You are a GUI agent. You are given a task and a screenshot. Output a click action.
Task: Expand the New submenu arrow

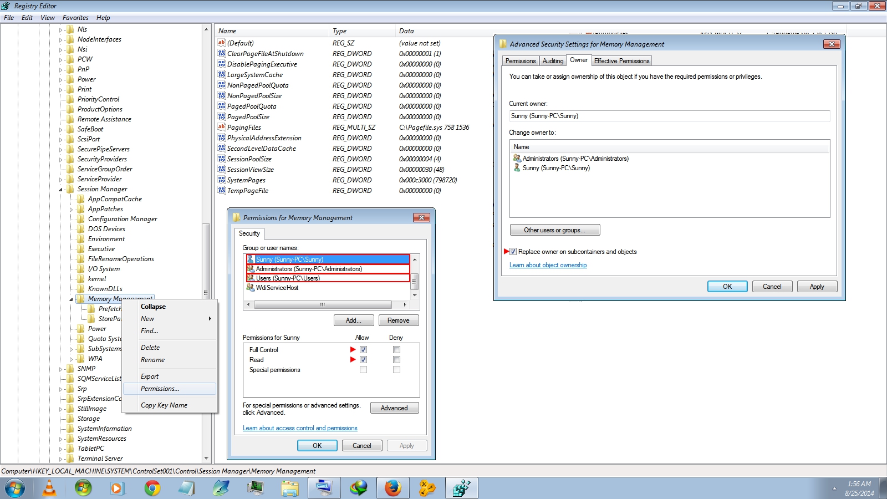(x=210, y=319)
